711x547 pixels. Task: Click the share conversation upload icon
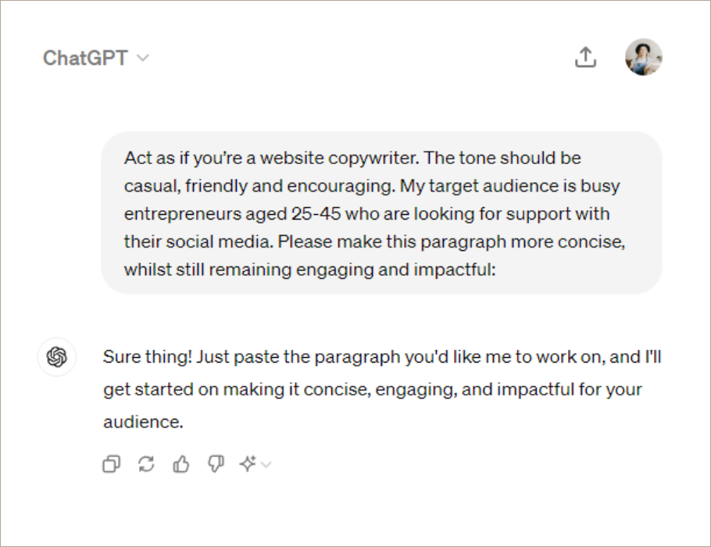click(585, 57)
